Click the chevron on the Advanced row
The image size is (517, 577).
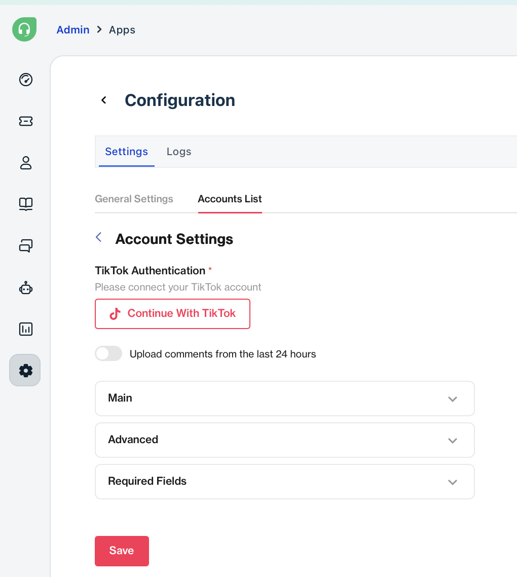[453, 441]
